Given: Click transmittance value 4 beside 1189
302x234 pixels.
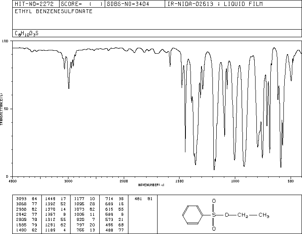Looking at the screenshot, I should coord(65,230).
